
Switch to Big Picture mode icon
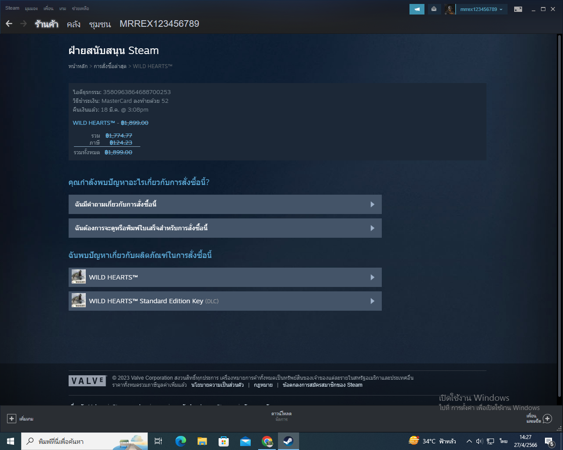point(518,9)
